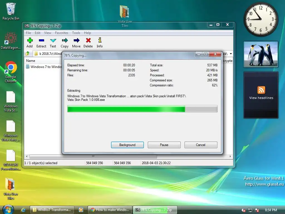Click the scrollbar right arrow in the file list
The height and width of the screenshot is (214, 285).
point(230,156)
